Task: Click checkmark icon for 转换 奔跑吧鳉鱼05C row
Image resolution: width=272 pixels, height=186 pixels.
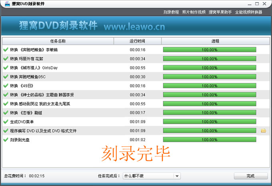Action: [6, 77]
